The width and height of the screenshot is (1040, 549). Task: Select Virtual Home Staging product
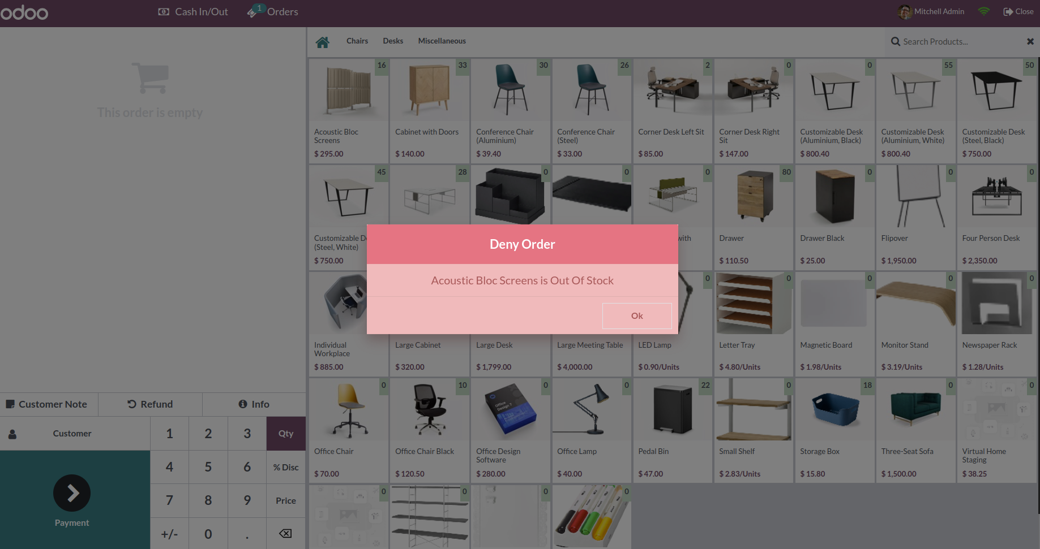pyautogui.click(x=996, y=431)
